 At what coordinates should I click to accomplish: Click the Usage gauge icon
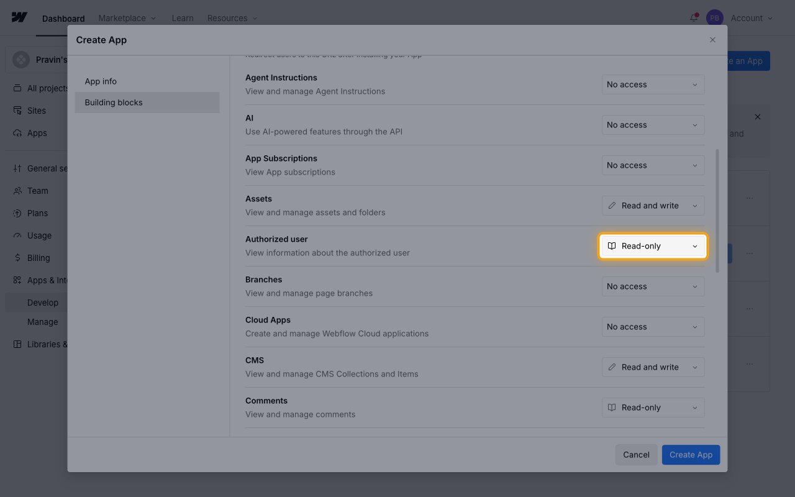17,235
